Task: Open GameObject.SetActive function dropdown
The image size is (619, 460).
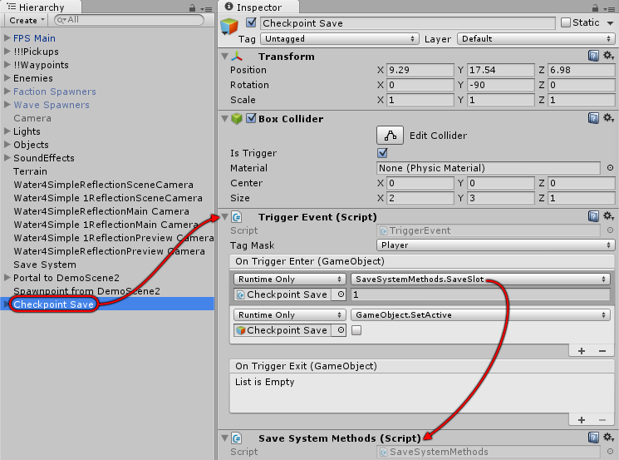Action: pyautogui.click(x=480, y=314)
